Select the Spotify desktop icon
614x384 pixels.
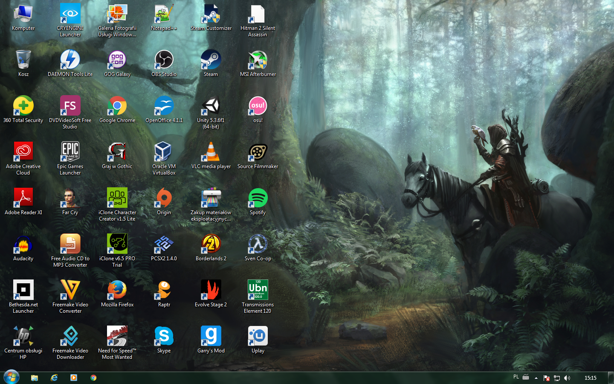pos(258,201)
